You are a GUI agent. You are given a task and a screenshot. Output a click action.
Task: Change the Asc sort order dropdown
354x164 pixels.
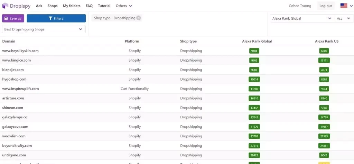pyautogui.click(x=344, y=18)
